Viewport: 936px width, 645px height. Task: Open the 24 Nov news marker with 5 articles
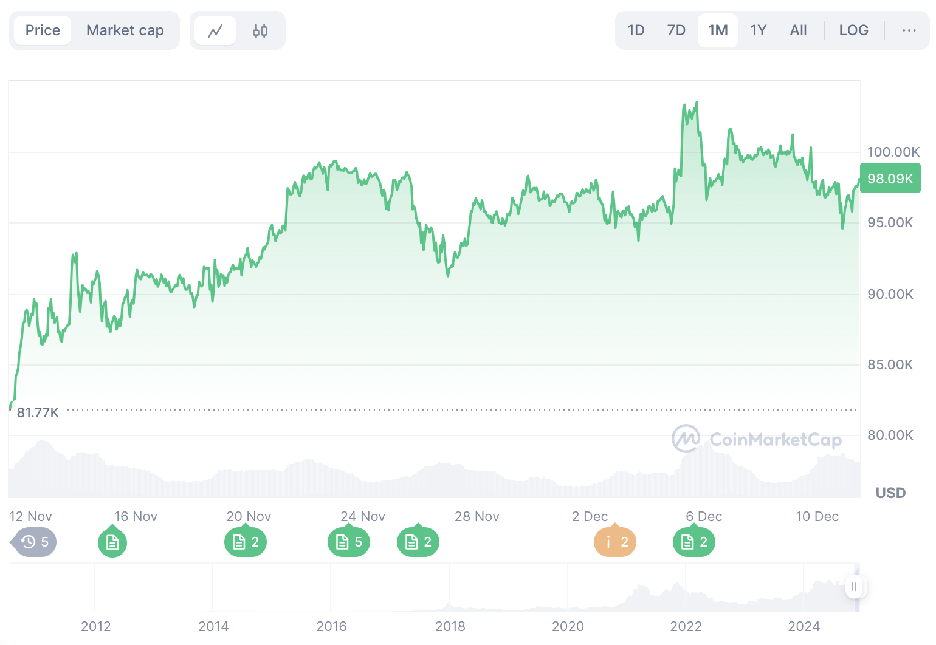click(x=349, y=542)
